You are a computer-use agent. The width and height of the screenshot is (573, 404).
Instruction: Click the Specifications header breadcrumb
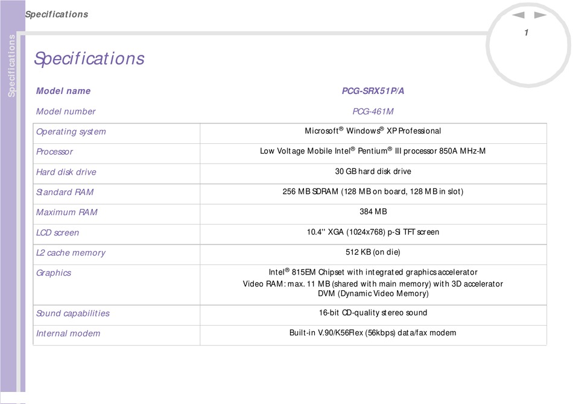(x=57, y=14)
